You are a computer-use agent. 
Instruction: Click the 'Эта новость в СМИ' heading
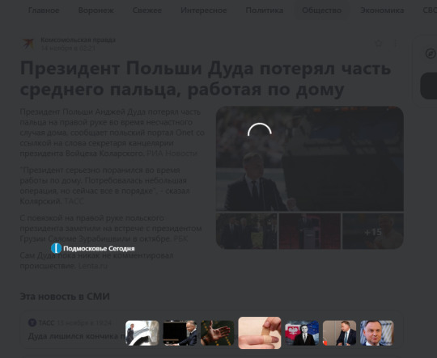coord(65,297)
